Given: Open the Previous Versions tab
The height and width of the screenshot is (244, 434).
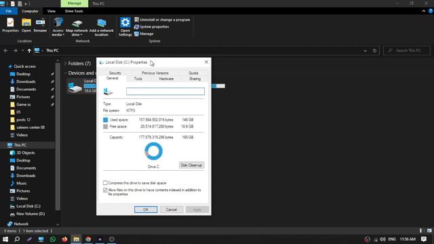Looking at the screenshot, I should 155,73.
